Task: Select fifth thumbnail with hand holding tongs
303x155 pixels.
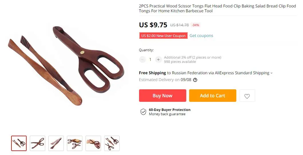Action: (93, 143)
